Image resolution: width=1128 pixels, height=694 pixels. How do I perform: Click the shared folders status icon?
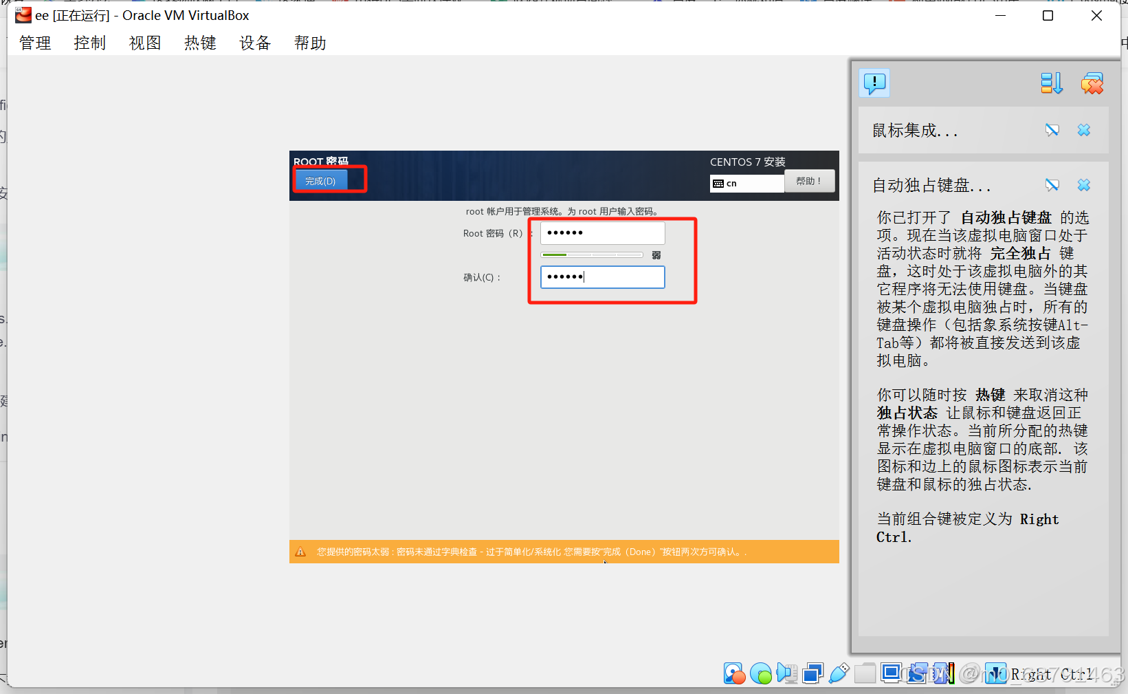point(865,673)
